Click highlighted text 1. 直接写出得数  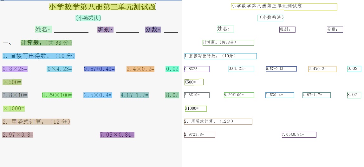[39, 56]
